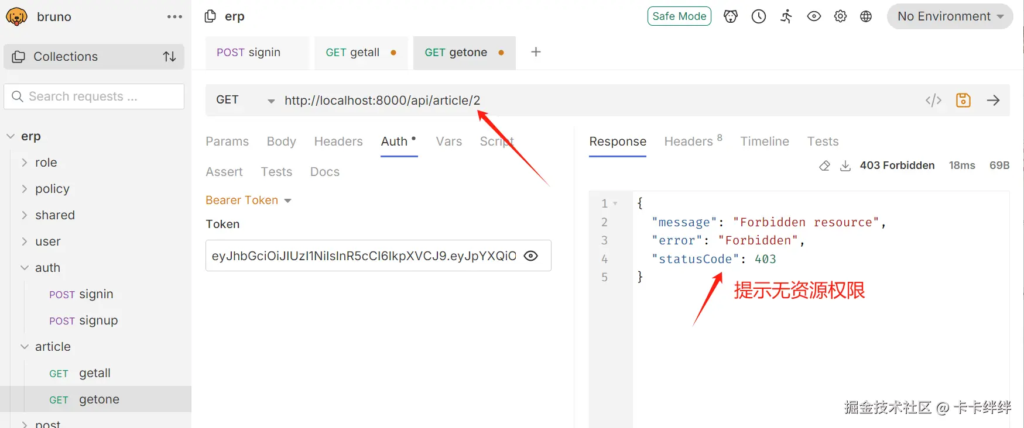Switch to the POST signin tab
The width and height of the screenshot is (1024, 428).
coord(256,53)
